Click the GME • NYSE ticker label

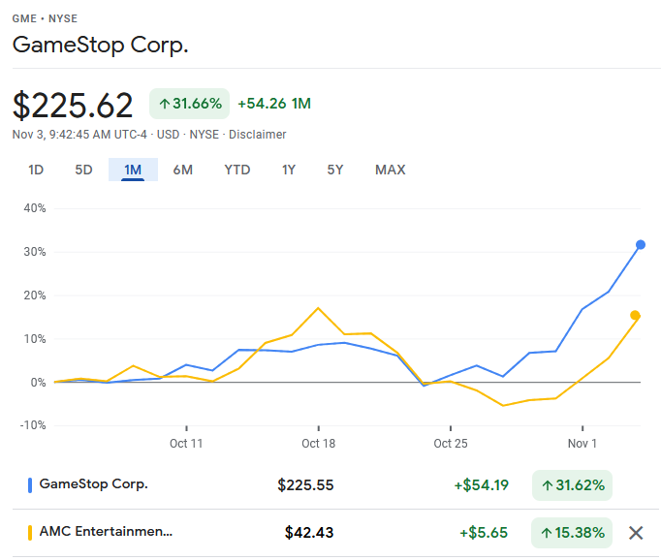pyautogui.click(x=45, y=19)
